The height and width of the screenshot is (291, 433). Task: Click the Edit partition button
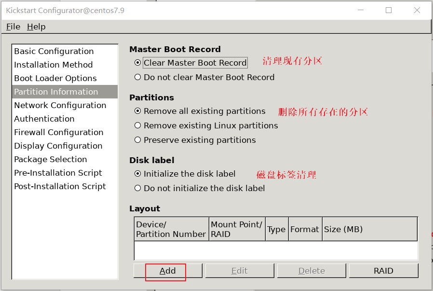pos(240,271)
